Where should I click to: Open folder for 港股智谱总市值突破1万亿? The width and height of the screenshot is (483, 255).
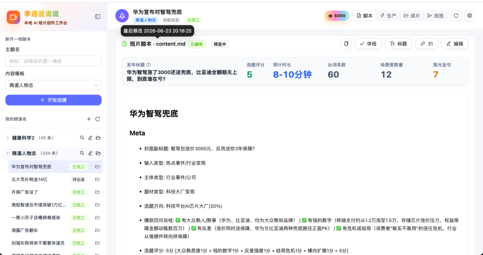pos(98,205)
